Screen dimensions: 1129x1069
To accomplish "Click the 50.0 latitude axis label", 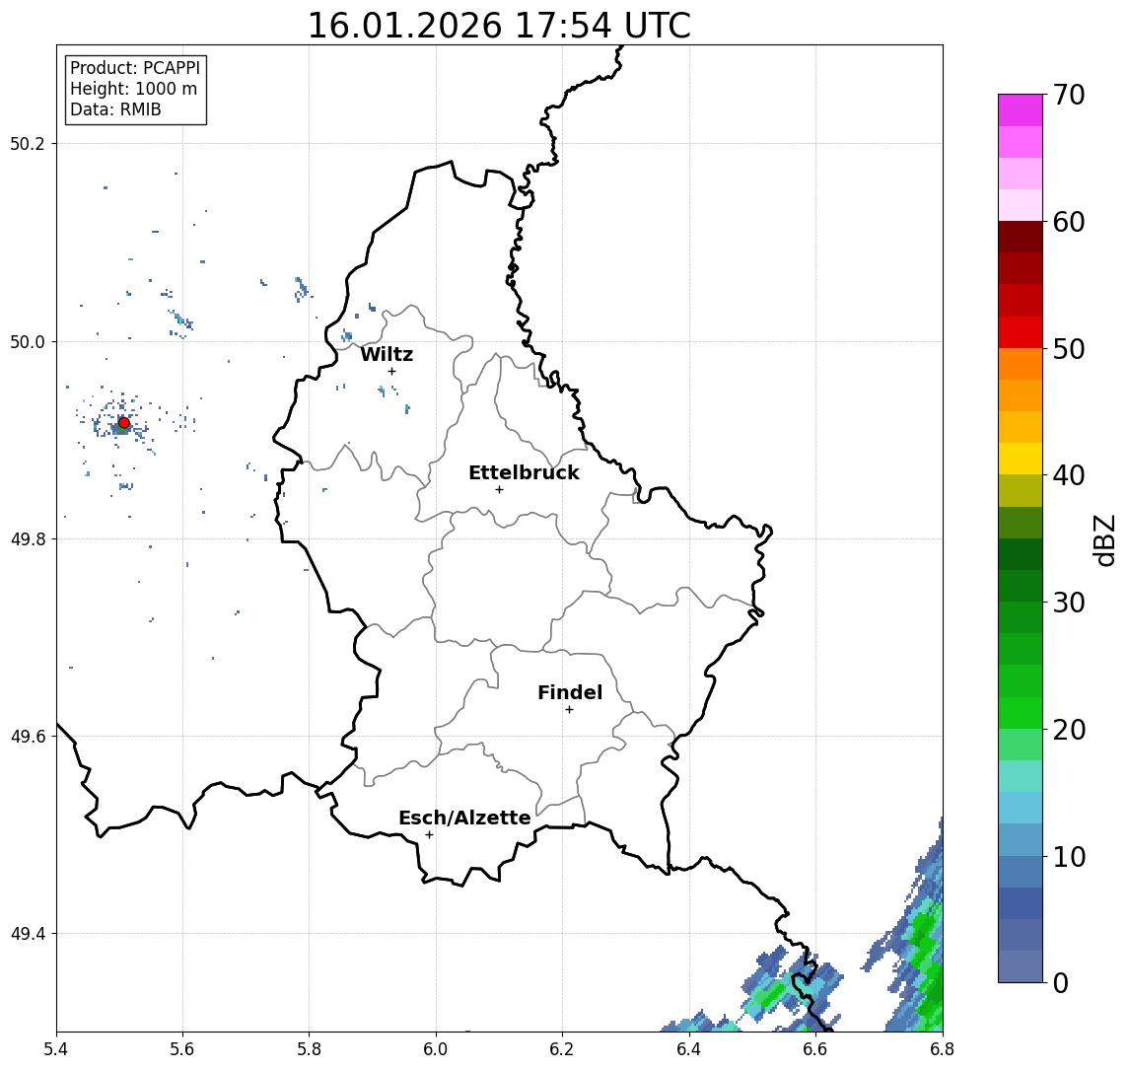I will 28,341.
